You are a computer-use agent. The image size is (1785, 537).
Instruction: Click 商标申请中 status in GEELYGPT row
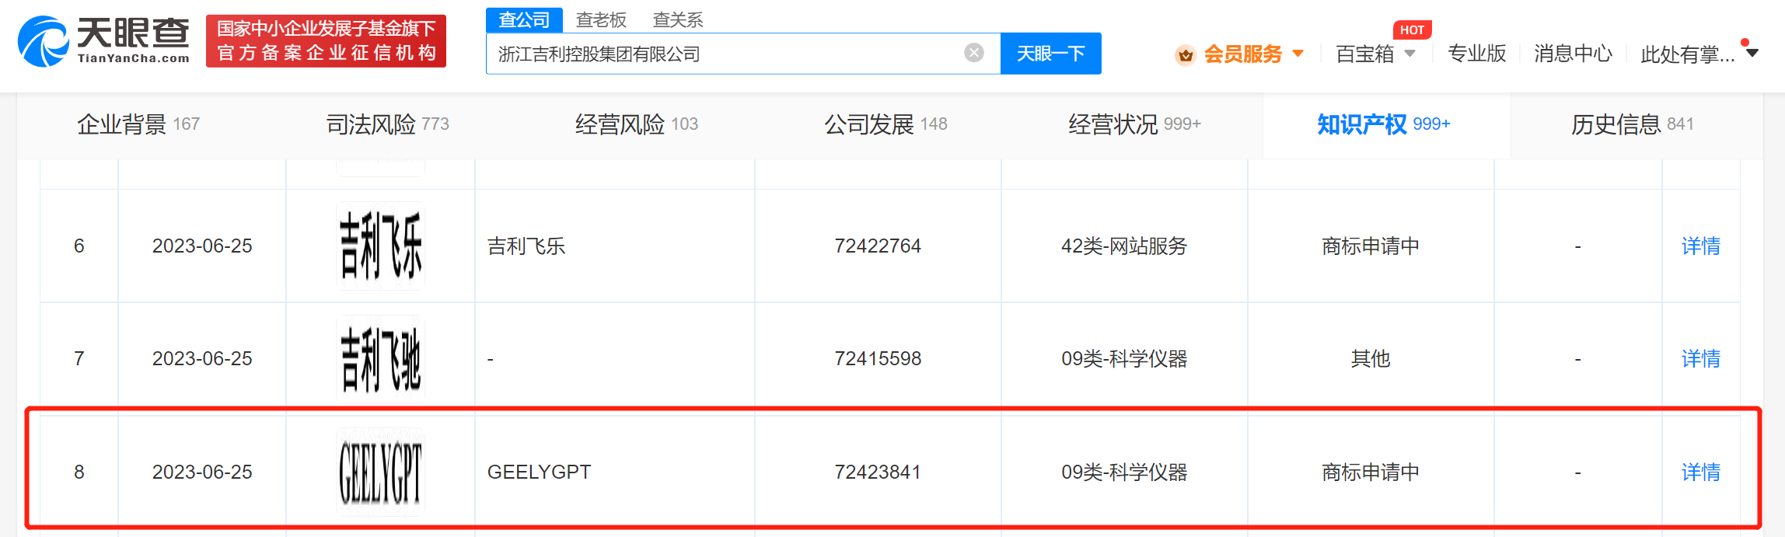1371,472
